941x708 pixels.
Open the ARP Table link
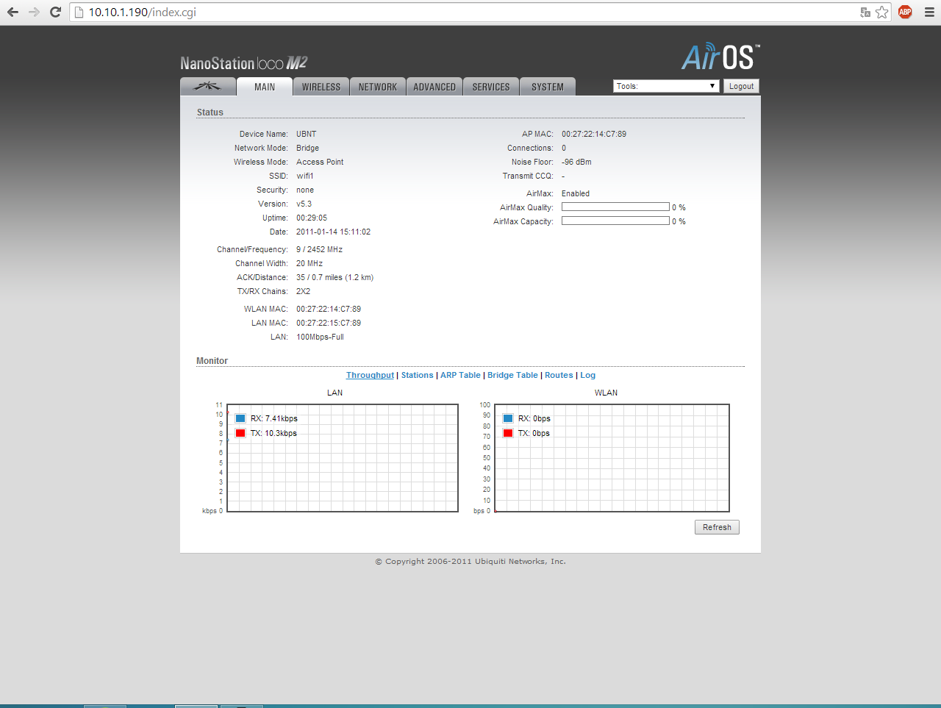(x=460, y=375)
